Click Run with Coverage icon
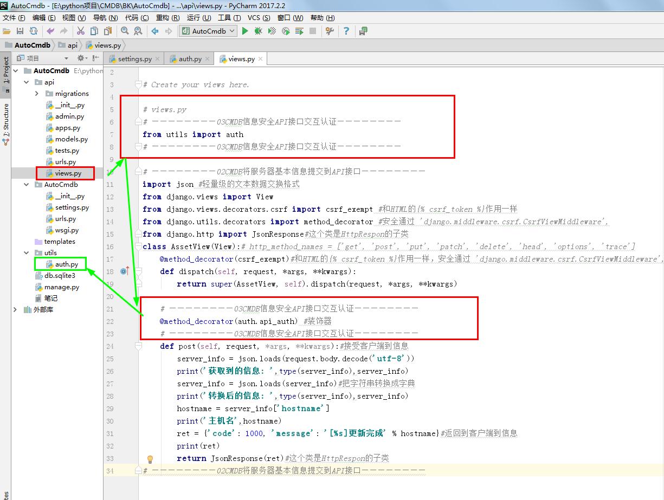664x500 pixels. pos(272,31)
